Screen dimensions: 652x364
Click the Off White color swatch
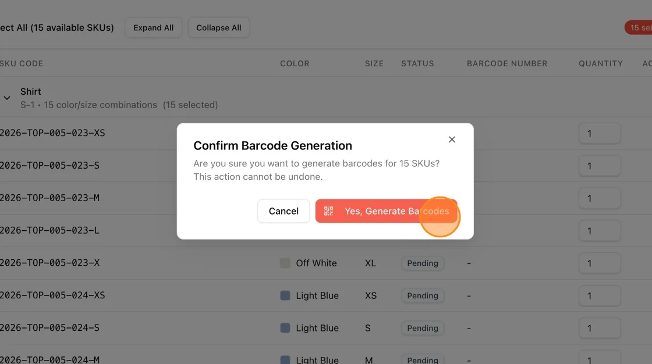(x=285, y=263)
